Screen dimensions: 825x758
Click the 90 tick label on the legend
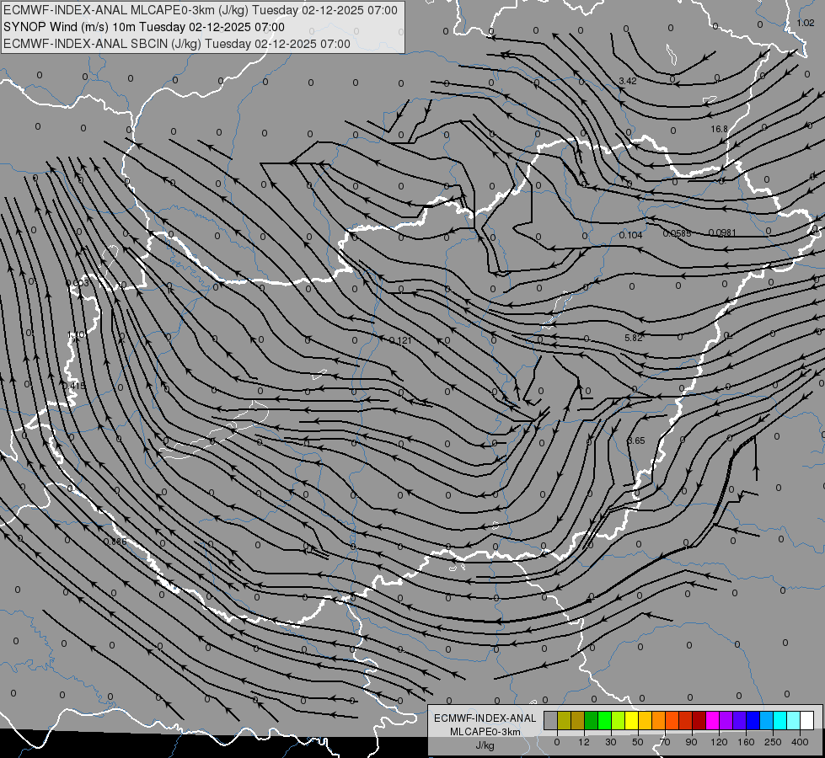pos(691,742)
